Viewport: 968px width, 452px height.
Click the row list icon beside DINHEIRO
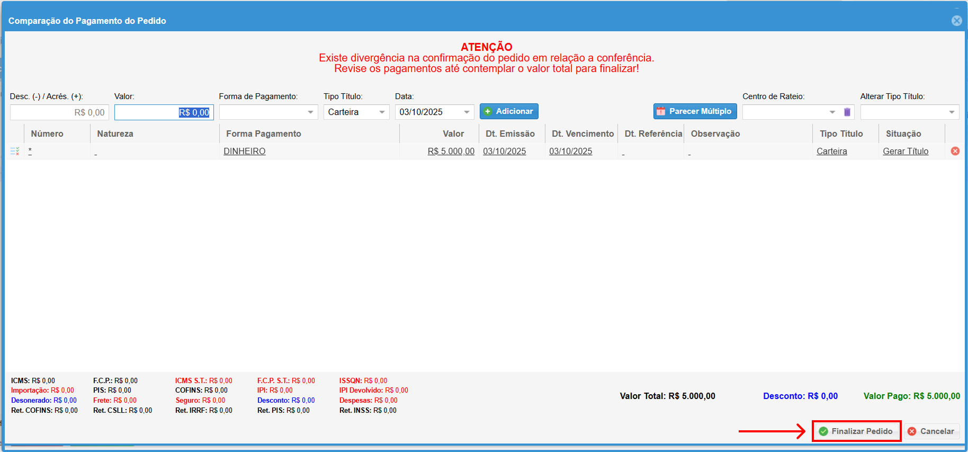click(15, 151)
